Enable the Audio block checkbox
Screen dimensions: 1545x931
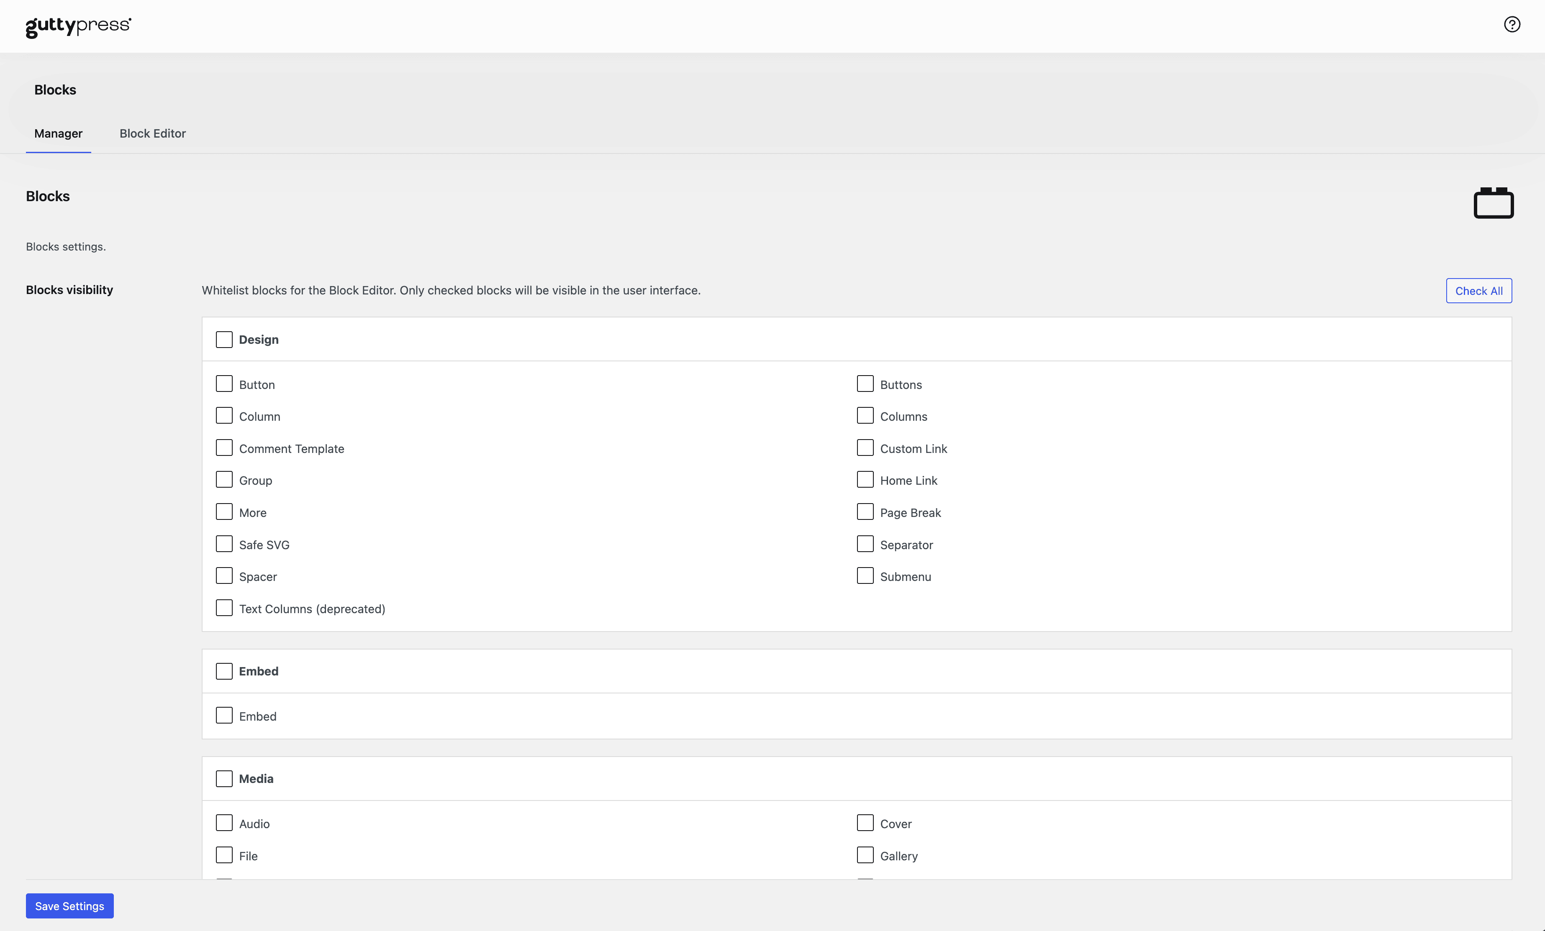click(x=224, y=823)
